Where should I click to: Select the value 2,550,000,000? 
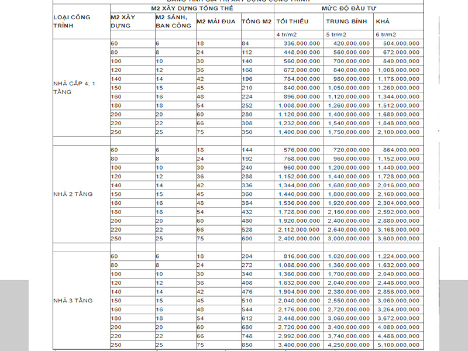(349, 301)
